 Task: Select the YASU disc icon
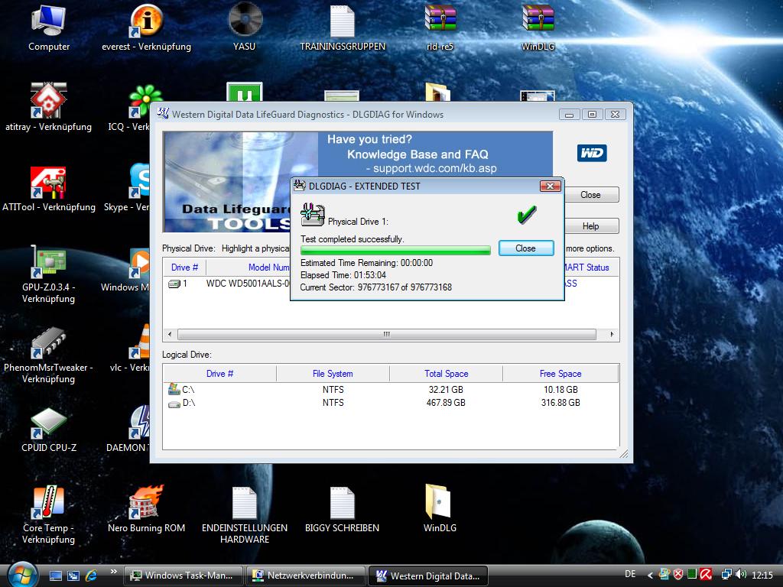click(x=245, y=20)
